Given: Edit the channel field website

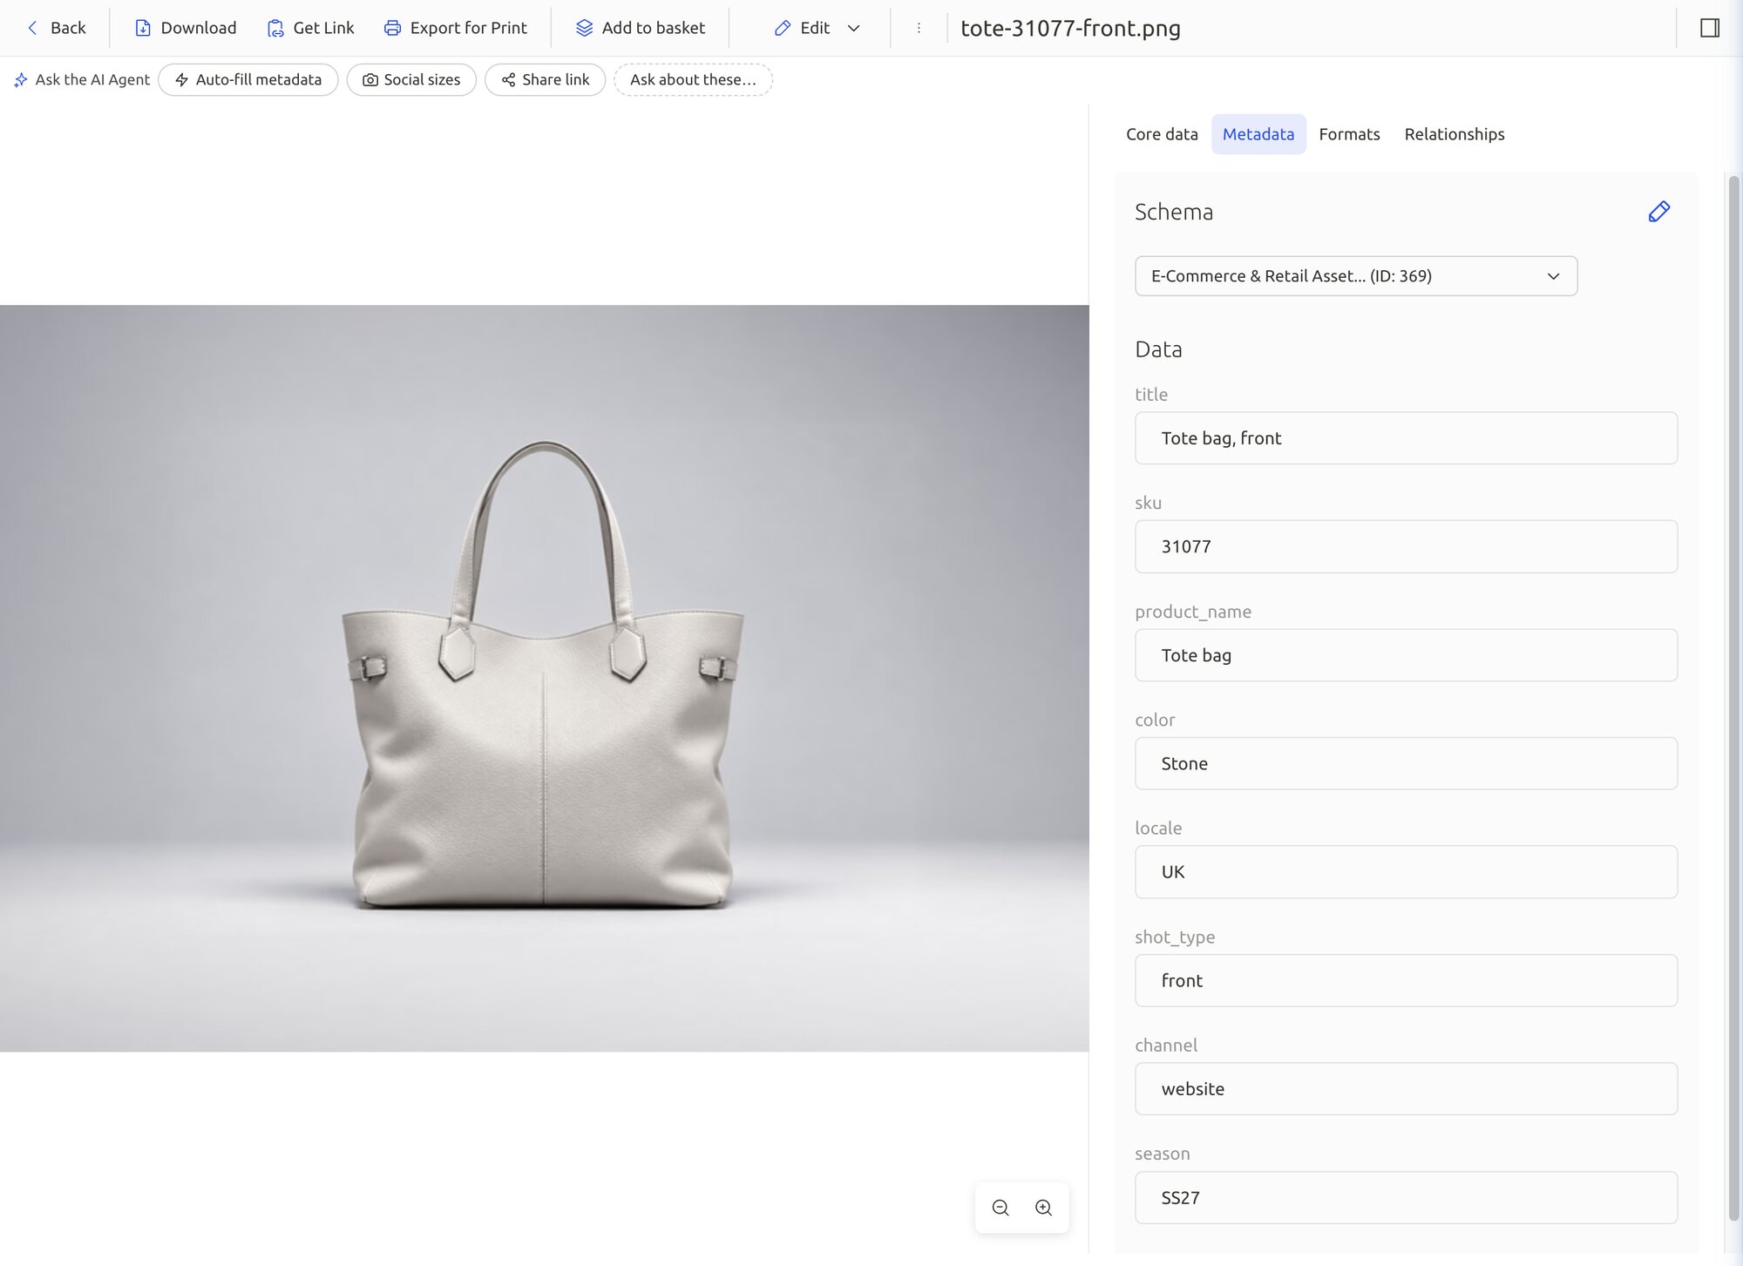Looking at the screenshot, I should [x=1406, y=1089].
